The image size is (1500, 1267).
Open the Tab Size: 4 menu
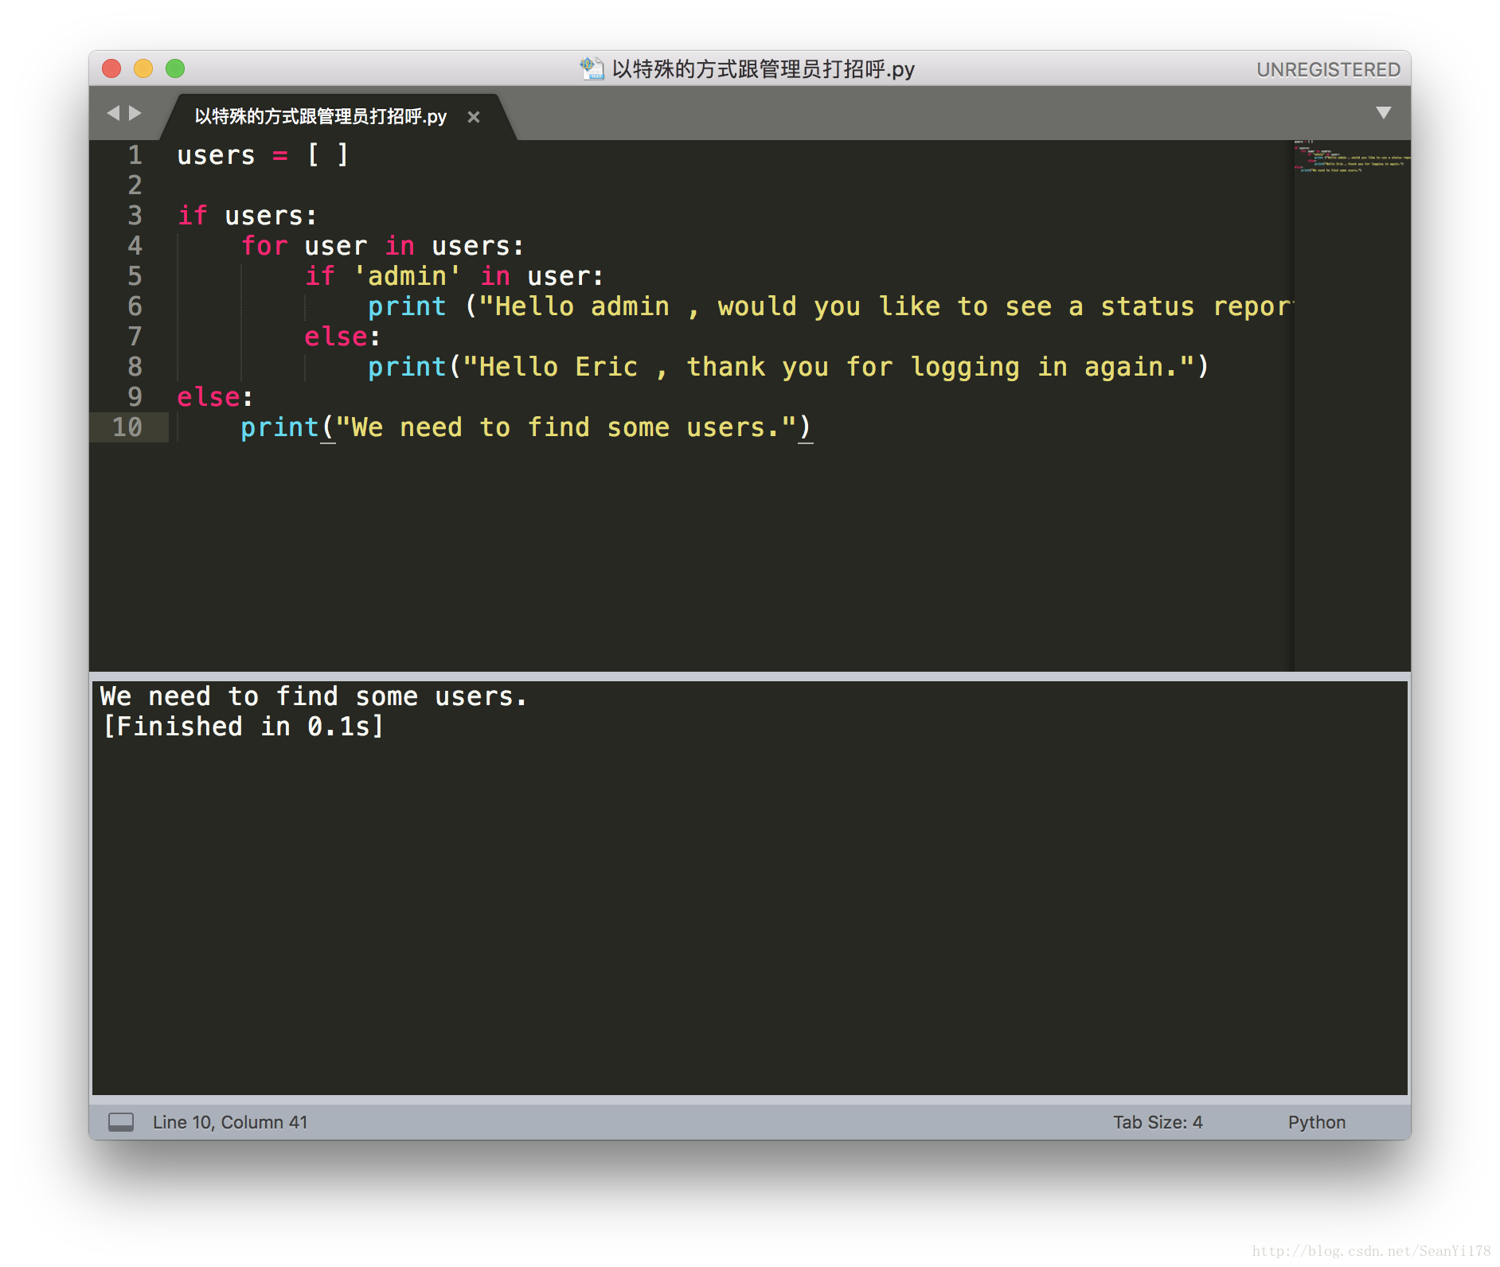[x=1158, y=1122]
